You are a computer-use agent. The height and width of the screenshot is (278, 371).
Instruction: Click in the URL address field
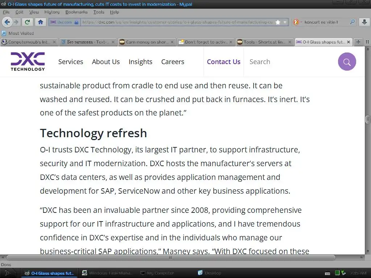(x=177, y=22)
